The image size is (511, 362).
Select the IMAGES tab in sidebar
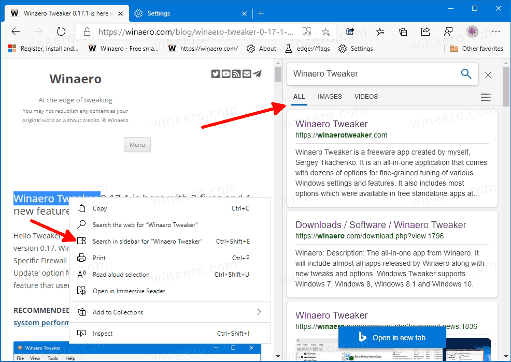(330, 97)
